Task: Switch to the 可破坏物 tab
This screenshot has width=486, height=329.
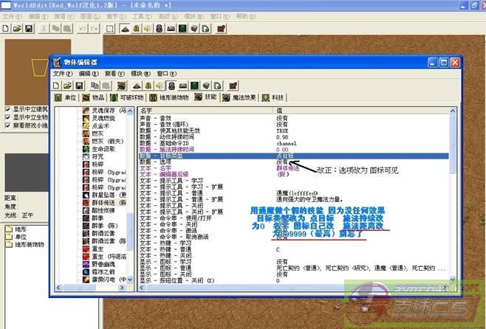Action: coord(129,97)
